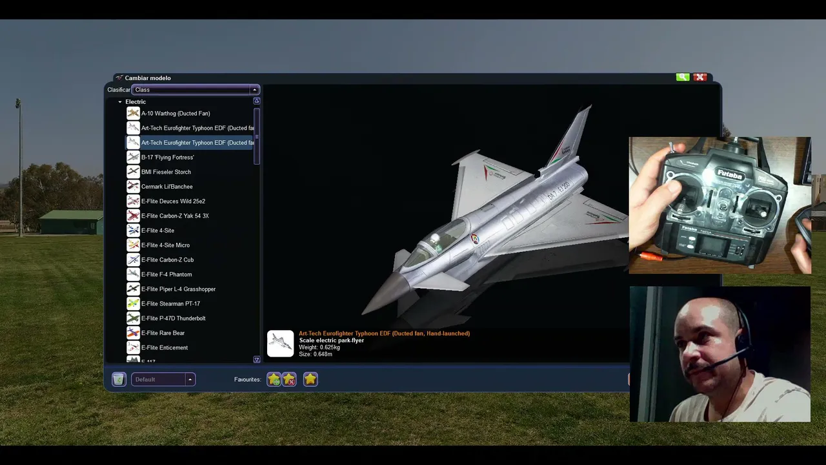Select the non-highlighted Art-Tech Eurofighter Typhoon row
Viewport: 826px width, 465px height.
coord(190,128)
